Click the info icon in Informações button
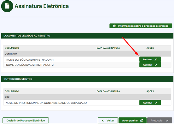174x124 pixels. (x=114, y=26)
